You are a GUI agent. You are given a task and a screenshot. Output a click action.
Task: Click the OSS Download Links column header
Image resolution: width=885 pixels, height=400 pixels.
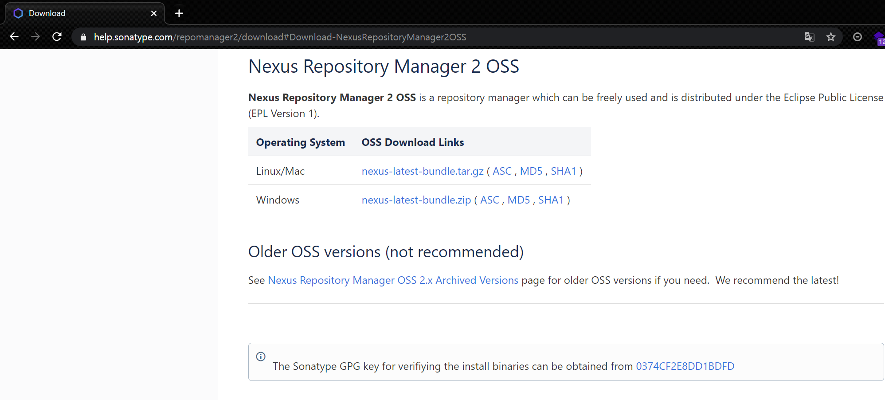tap(413, 142)
